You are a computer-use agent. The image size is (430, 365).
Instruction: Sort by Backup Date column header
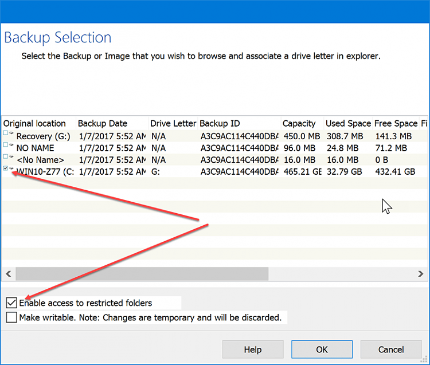(112, 123)
